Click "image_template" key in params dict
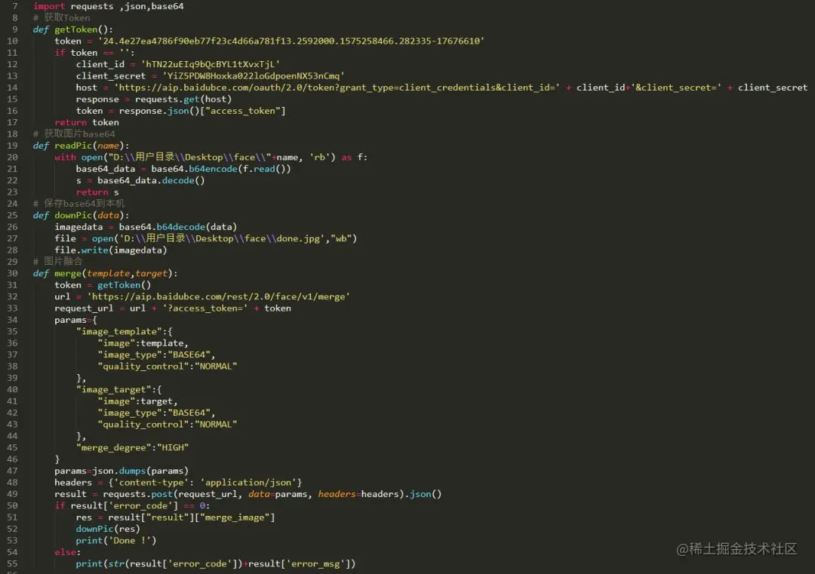This screenshot has height=574, width=815. pyautogui.click(x=119, y=331)
